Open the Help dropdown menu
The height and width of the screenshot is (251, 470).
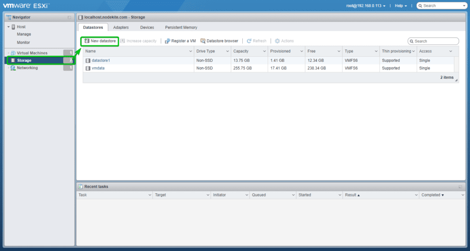click(401, 5)
